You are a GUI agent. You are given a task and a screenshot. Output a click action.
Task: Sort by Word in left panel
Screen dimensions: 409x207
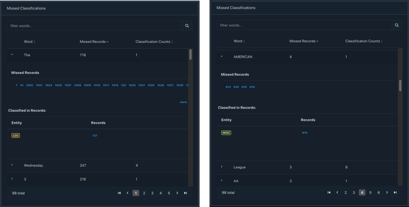(30, 42)
